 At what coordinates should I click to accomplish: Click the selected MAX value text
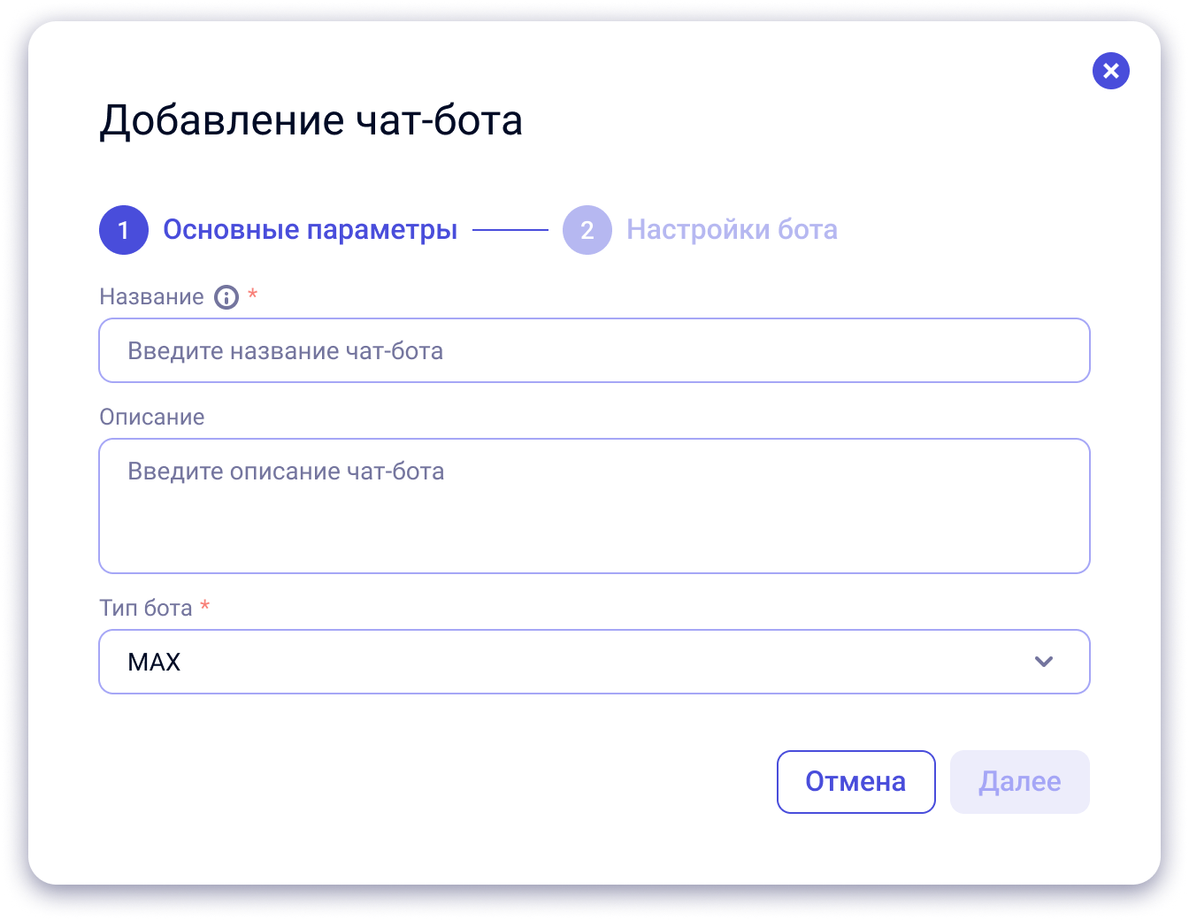coord(154,662)
